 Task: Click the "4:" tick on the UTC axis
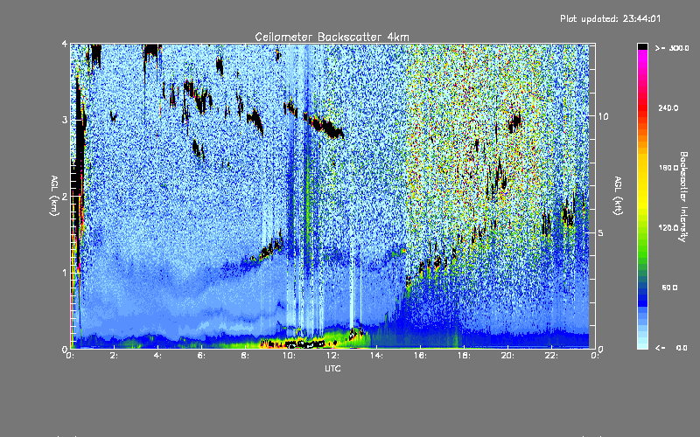pos(157,356)
